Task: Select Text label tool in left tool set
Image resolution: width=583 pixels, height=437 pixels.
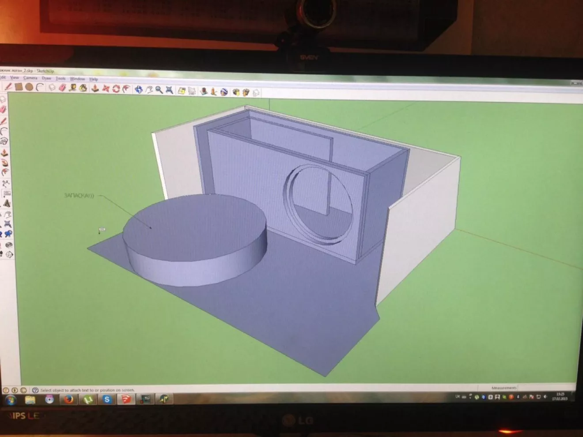Action: click(x=7, y=193)
